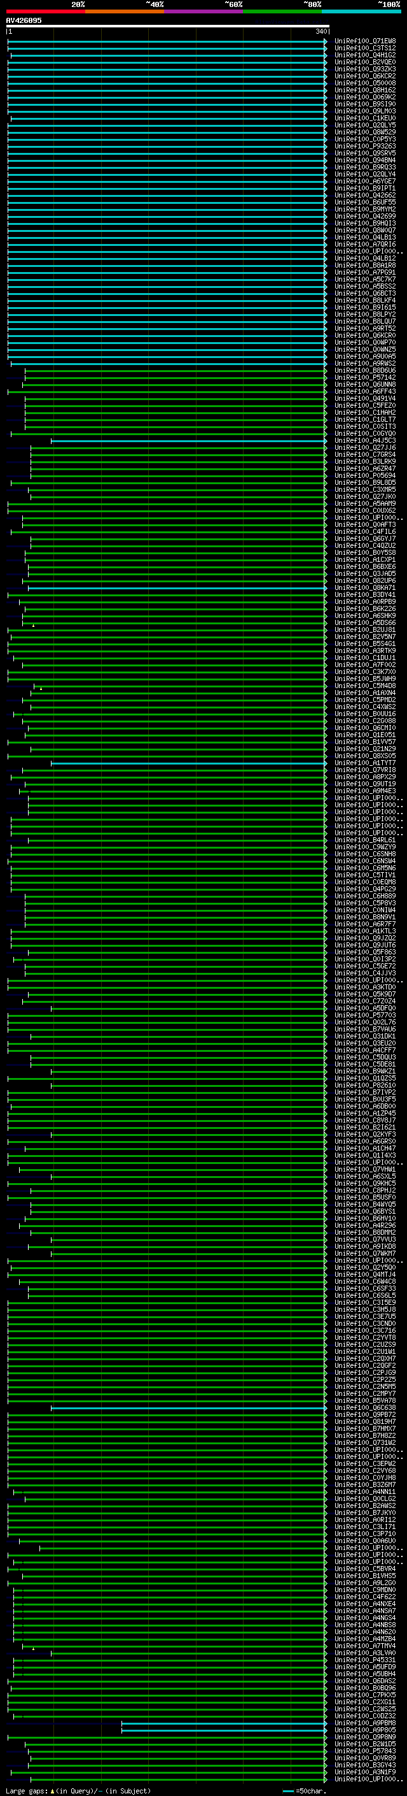407x1796 pixels.
Task: Open the UniRef100_A6FF43 hit
Action: [365, 391]
